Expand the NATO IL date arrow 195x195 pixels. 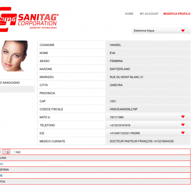click(x=183, y=117)
